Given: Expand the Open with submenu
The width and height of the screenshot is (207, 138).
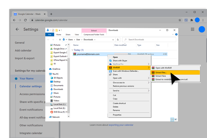Looking at the screenshot, I should coord(148,78).
